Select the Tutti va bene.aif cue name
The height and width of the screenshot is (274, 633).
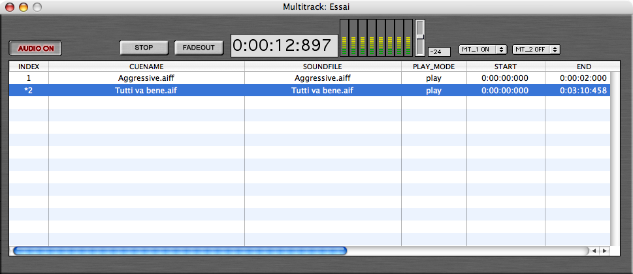click(x=146, y=91)
